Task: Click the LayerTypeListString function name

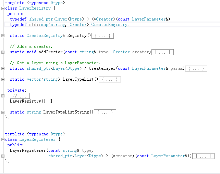Action: point(66,112)
